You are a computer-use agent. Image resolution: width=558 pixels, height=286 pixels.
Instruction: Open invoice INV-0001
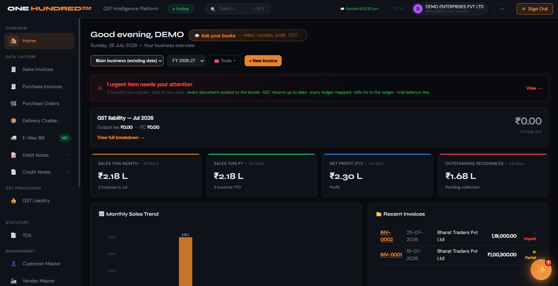click(391, 255)
